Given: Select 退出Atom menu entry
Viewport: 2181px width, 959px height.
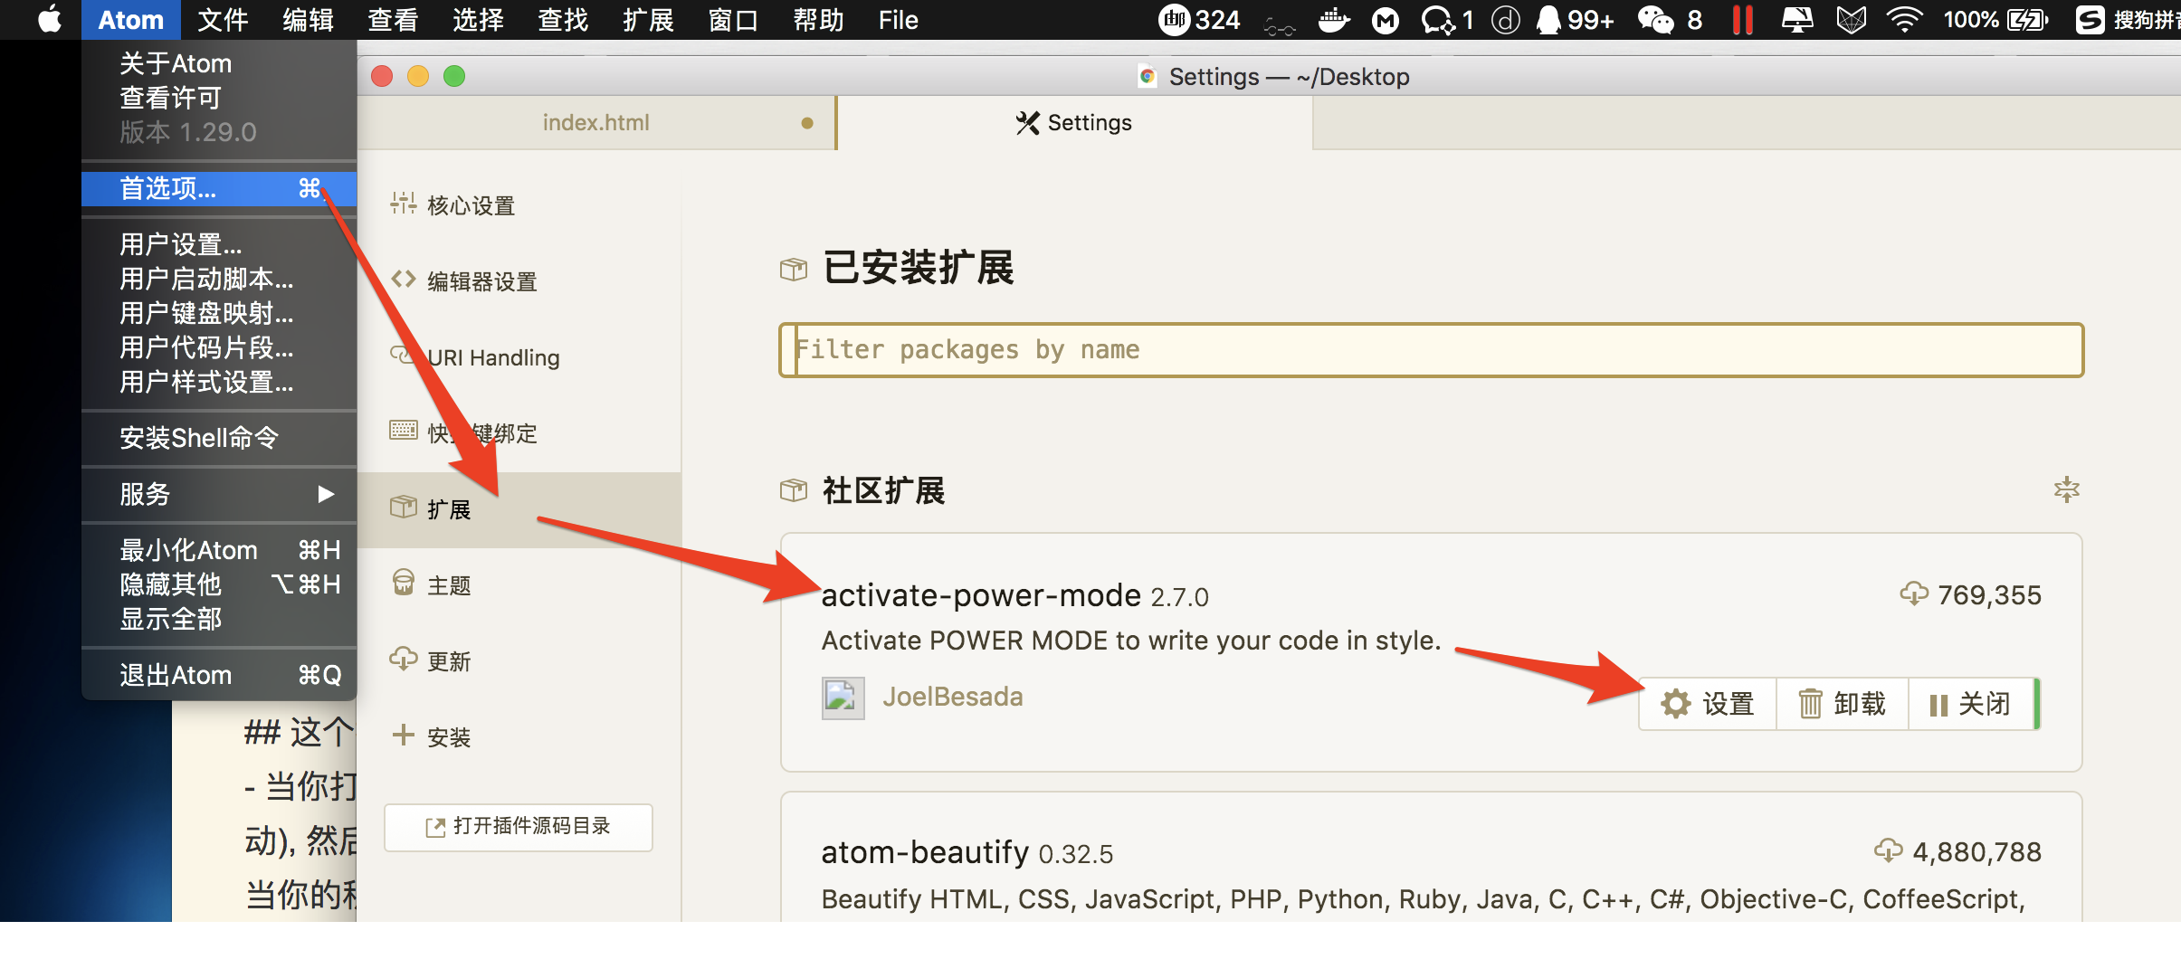Looking at the screenshot, I should 219,675.
